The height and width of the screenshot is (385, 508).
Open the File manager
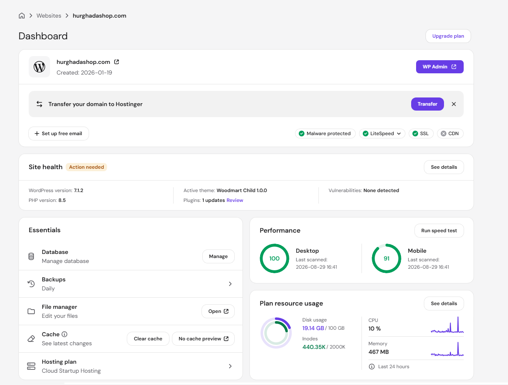coord(218,311)
